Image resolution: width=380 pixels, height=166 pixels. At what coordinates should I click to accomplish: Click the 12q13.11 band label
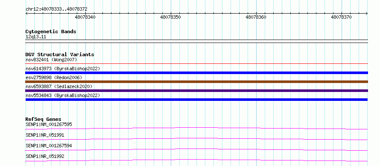pos(35,37)
